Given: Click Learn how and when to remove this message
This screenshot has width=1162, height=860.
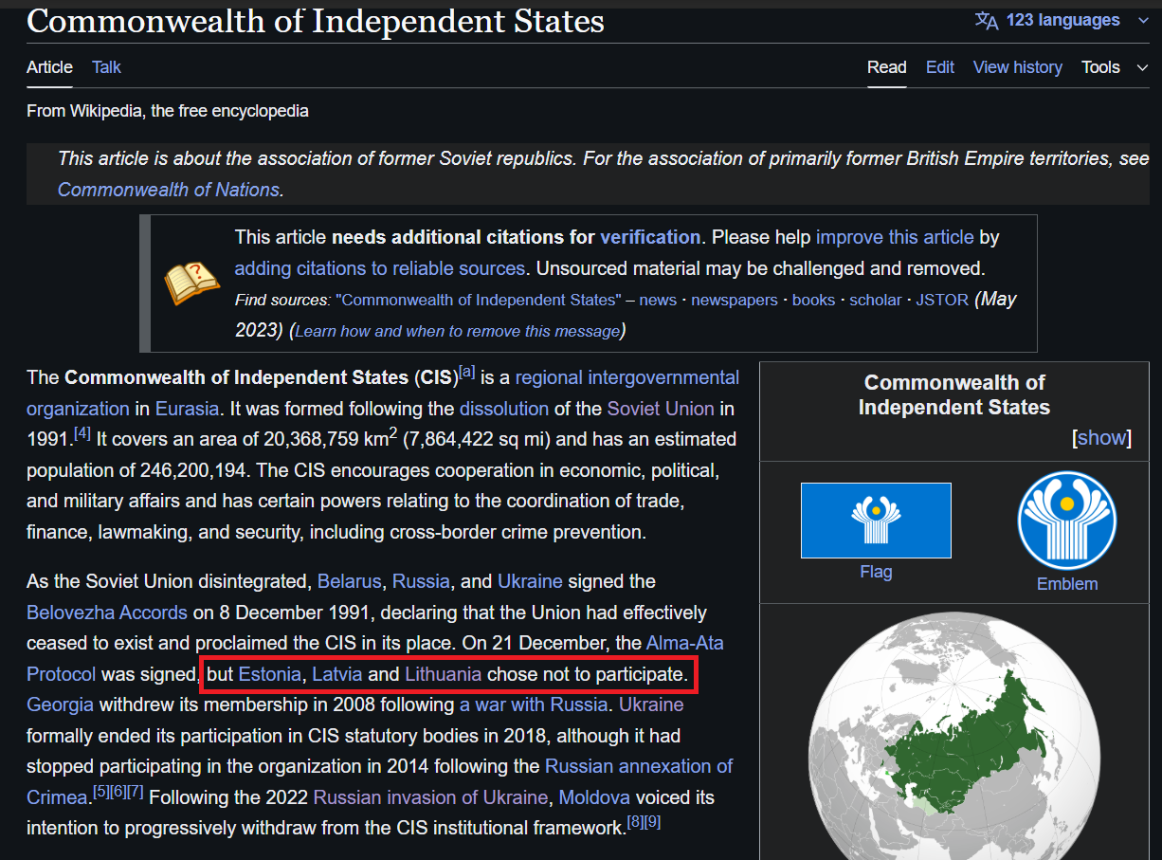Looking at the screenshot, I should pyautogui.click(x=458, y=331).
